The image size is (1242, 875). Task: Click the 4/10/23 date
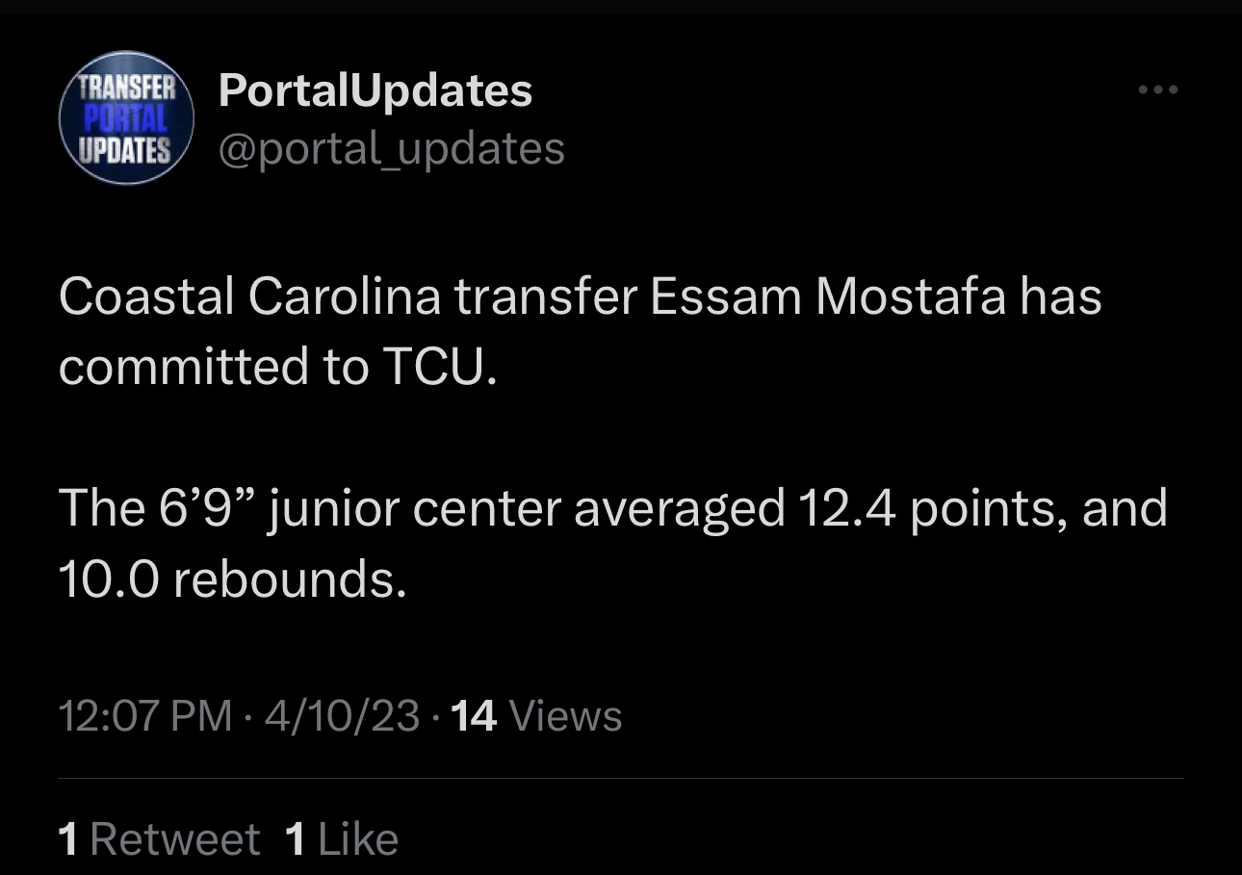click(342, 716)
